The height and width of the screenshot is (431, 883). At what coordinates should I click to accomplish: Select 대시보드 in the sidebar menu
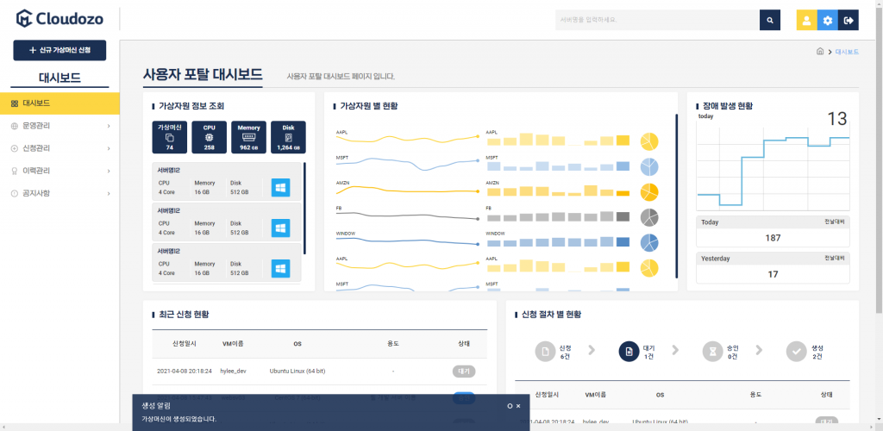(x=59, y=103)
